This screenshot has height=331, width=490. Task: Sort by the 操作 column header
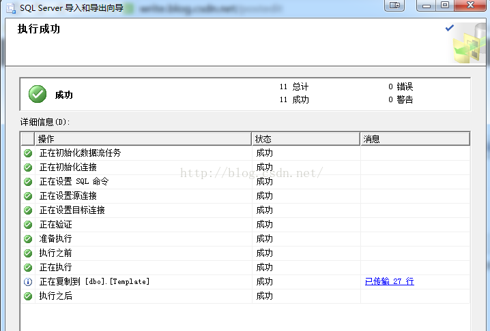click(143, 139)
